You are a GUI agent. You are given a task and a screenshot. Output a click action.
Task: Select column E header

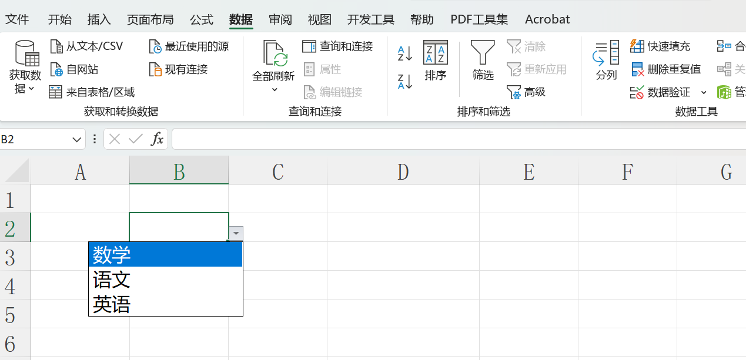click(528, 171)
